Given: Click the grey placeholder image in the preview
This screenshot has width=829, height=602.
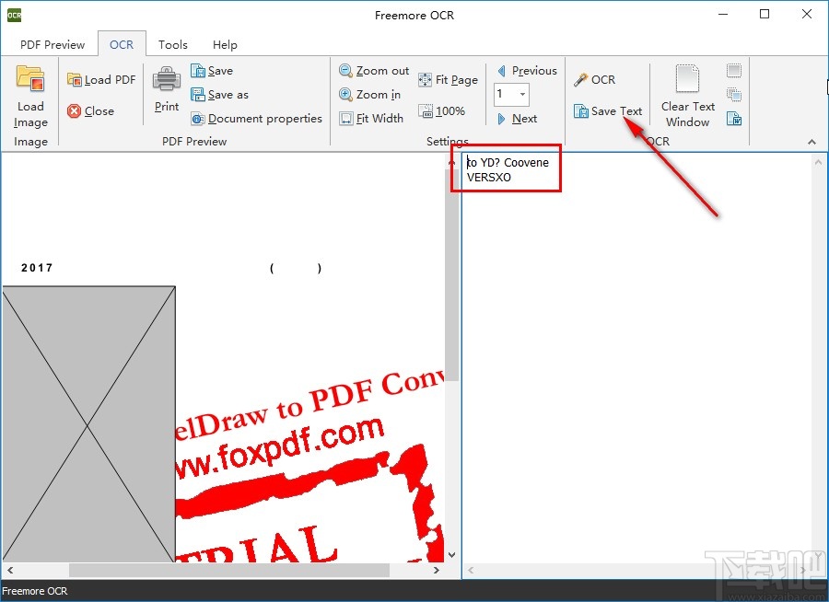Looking at the screenshot, I should click(88, 423).
